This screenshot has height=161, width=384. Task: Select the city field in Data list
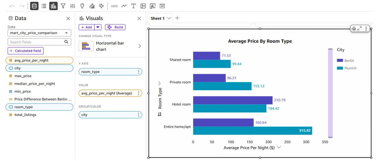coord(39,68)
